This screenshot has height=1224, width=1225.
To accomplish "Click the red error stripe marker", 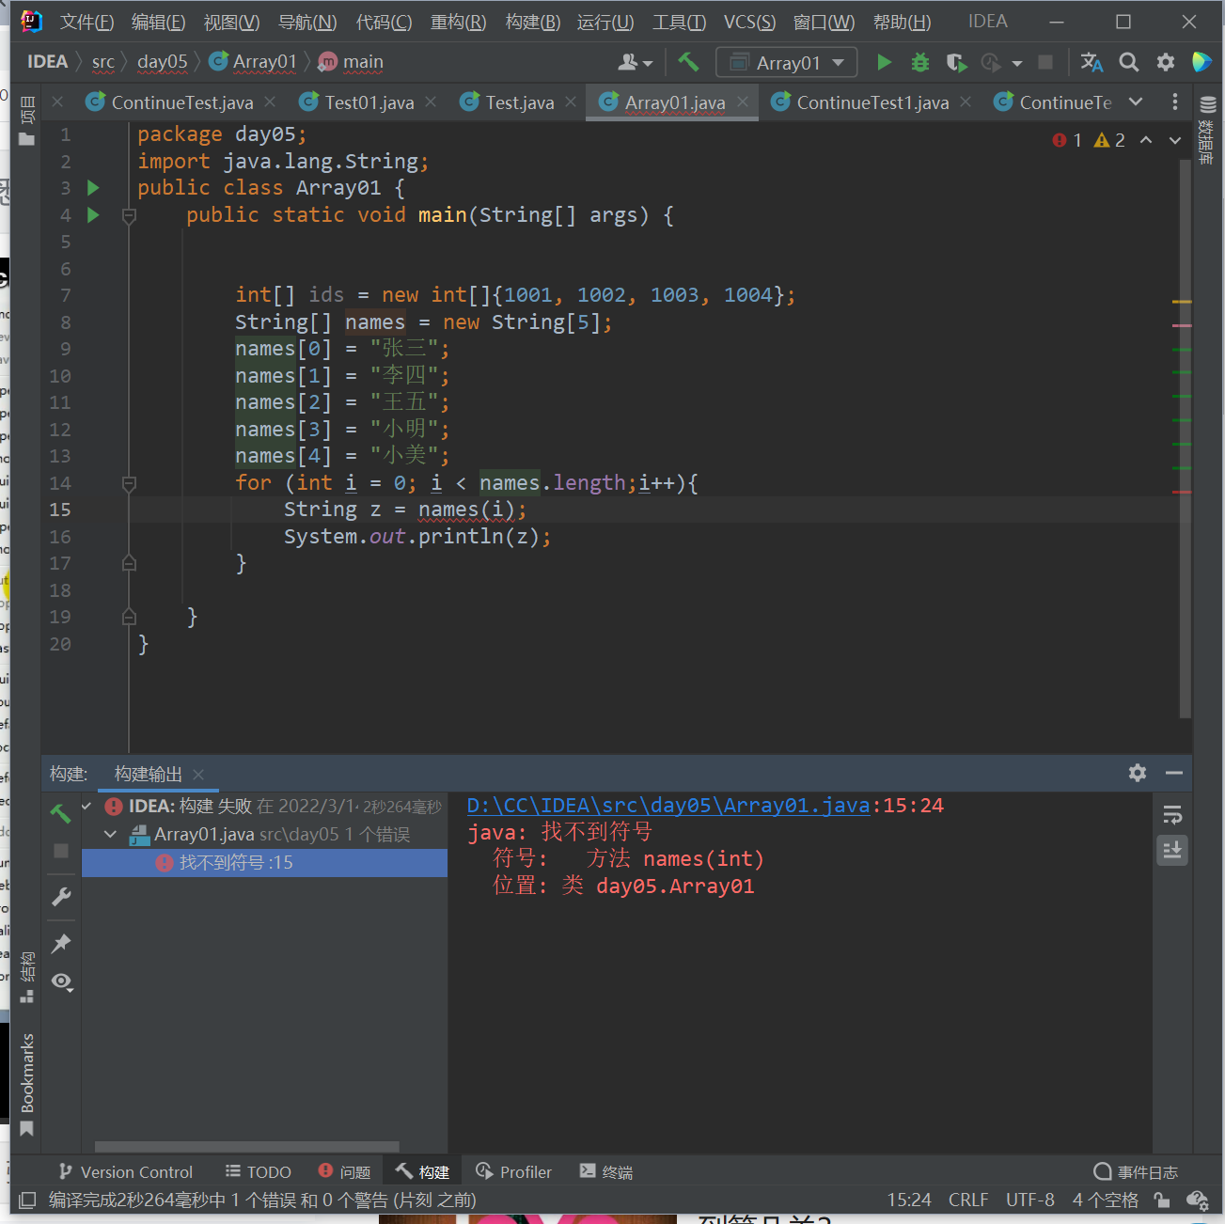I will click(1182, 492).
